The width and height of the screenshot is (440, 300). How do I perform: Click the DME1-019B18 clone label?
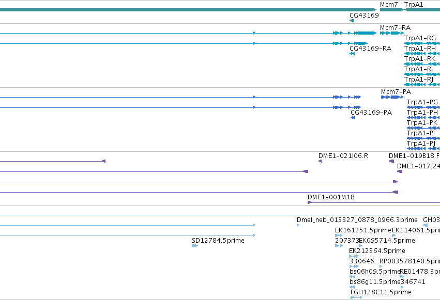pos(414,156)
